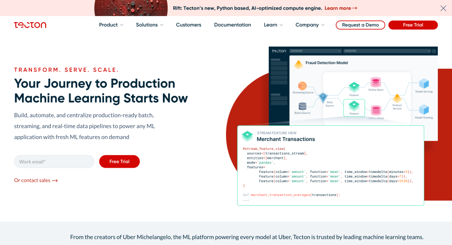Click the Batch Source database icon
452x245 pixels.
click(x=302, y=106)
